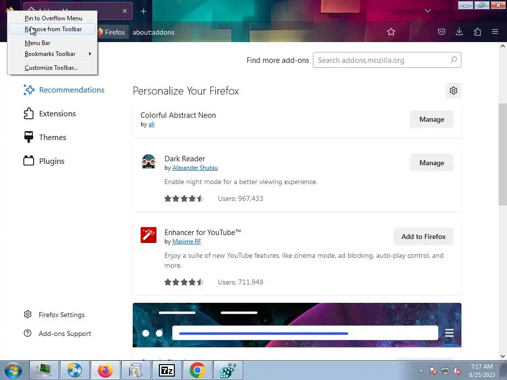Manage the Colorful Abstract Neon theme
This screenshot has height=380, width=507.
coord(432,119)
